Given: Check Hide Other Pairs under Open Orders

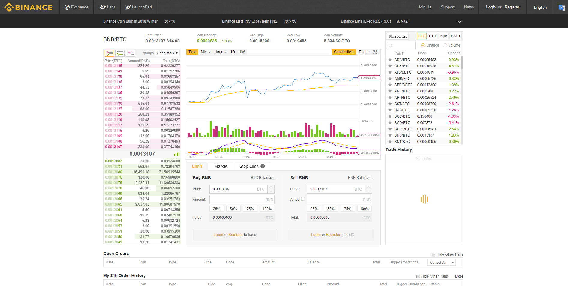Looking at the screenshot, I should click(434, 254).
